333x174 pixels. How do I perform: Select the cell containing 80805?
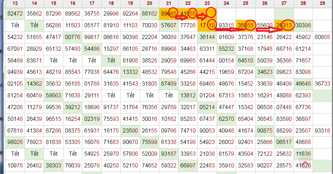click(322, 37)
